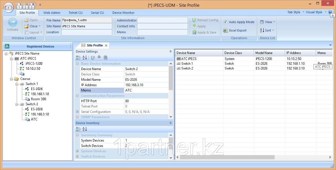Open the document tab list arrow
Screen dimensions: 336x170
coord(330,45)
